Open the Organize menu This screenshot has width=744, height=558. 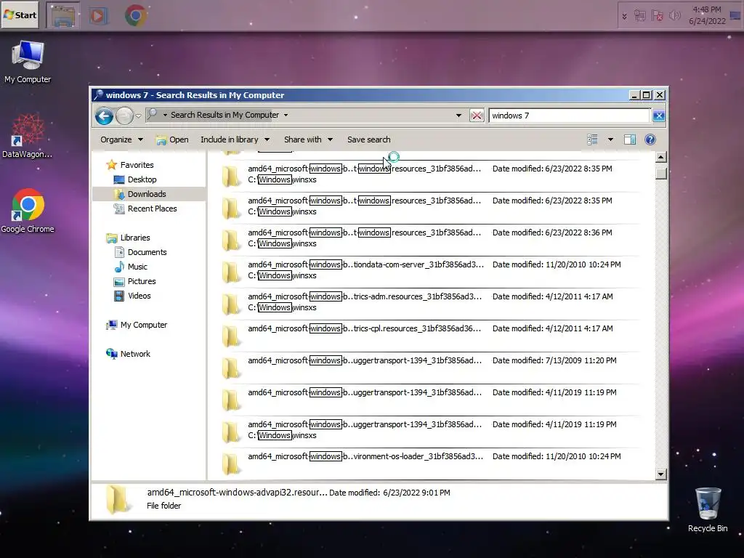point(121,139)
